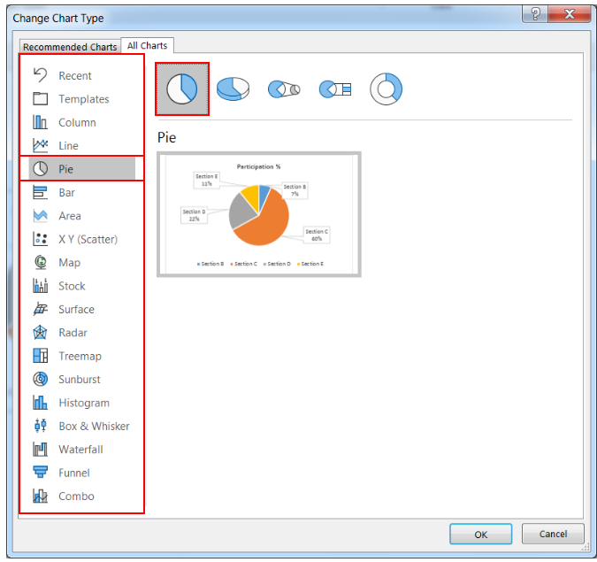
Task: Click the Radar label text
Action: click(x=73, y=333)
